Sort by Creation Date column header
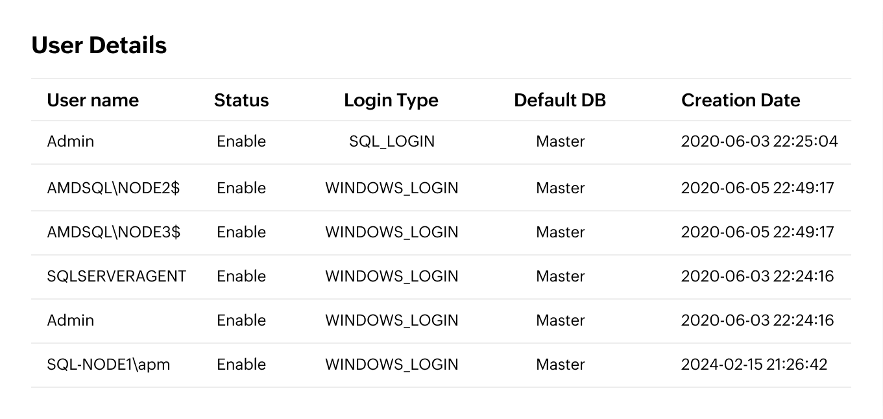This screenshot has width=883, height=419. tap(740, 101)
